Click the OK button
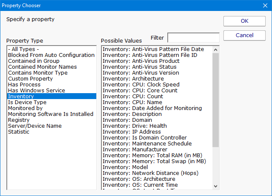Viewport: 272px width, 196px height. 245,21
